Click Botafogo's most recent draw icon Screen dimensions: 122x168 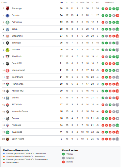pos(117,43)
